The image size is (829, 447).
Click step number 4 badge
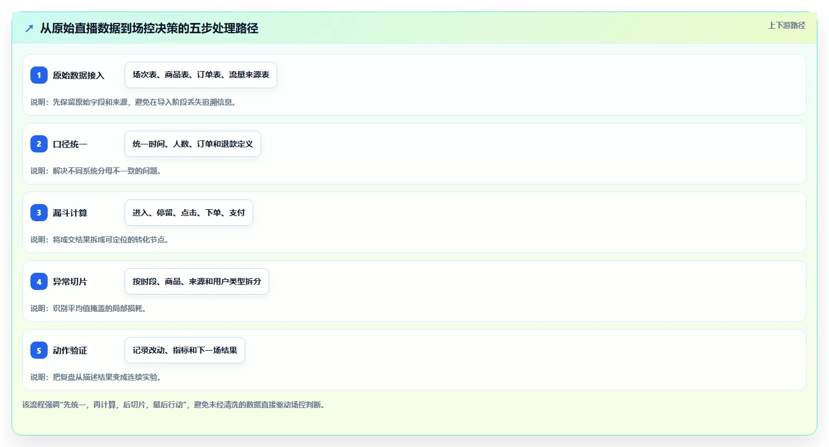(39, 281)
